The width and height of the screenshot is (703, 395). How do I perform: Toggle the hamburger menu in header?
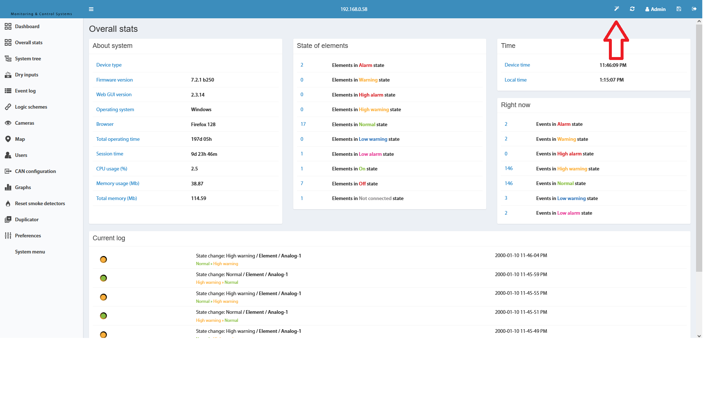point(91,9)
